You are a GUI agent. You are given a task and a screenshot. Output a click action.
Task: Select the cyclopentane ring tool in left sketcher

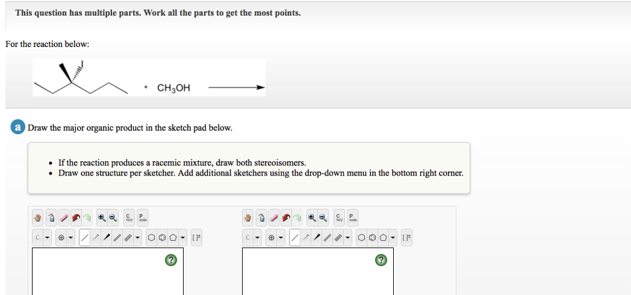click(173, 238)
